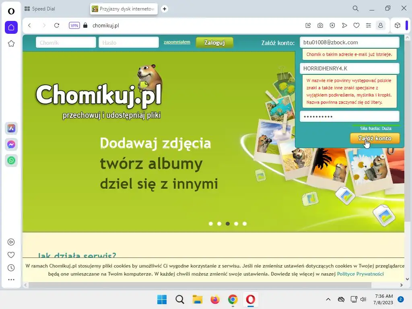Go back to previous page
Screen dimensions: 412x309
point(29,25)
